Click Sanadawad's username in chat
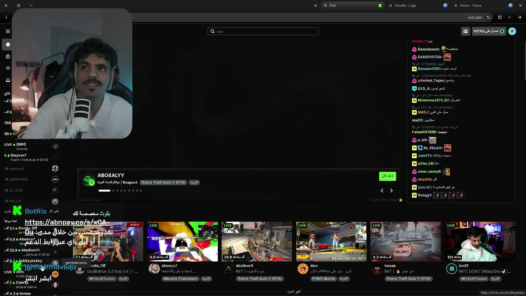 click(428, 49)
